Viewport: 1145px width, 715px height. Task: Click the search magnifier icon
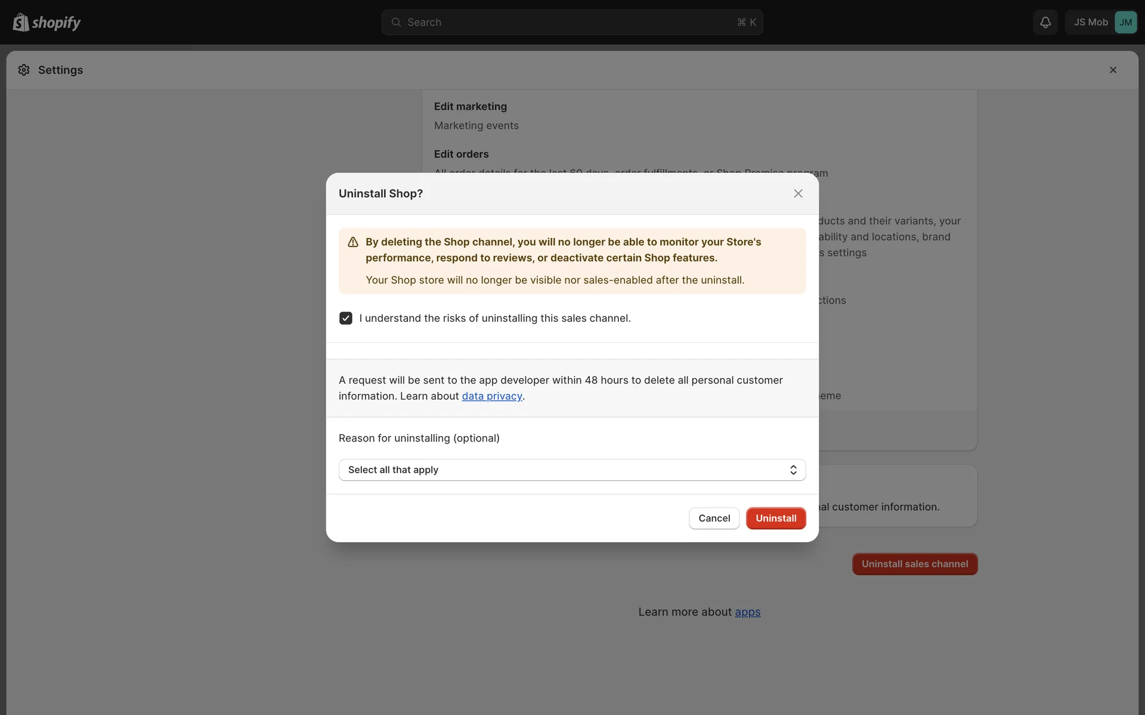point(396,22)
